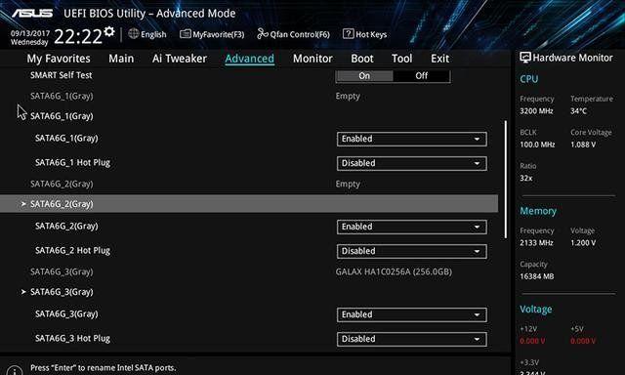Open the Tool tab

[x=401, y=59]
